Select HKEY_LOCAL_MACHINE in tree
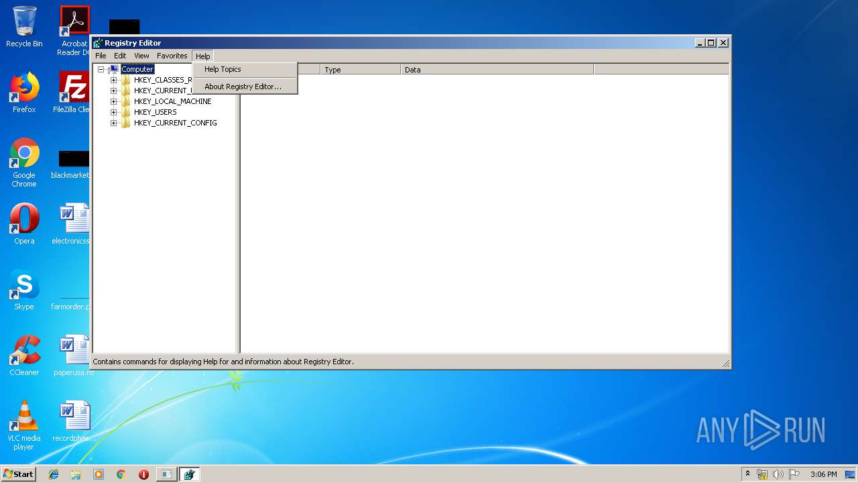858x483 pixels. coord(172,101)
